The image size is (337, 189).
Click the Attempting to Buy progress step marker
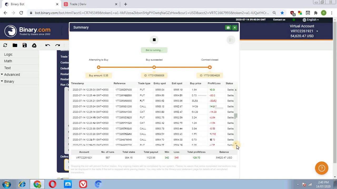[98, 67]
